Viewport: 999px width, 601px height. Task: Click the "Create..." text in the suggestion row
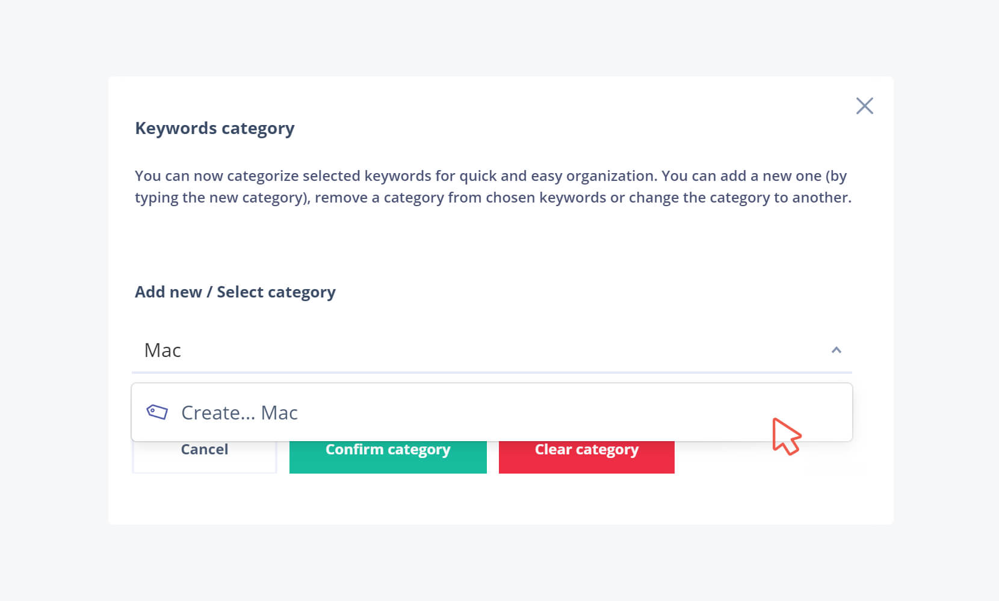point(218,413)
